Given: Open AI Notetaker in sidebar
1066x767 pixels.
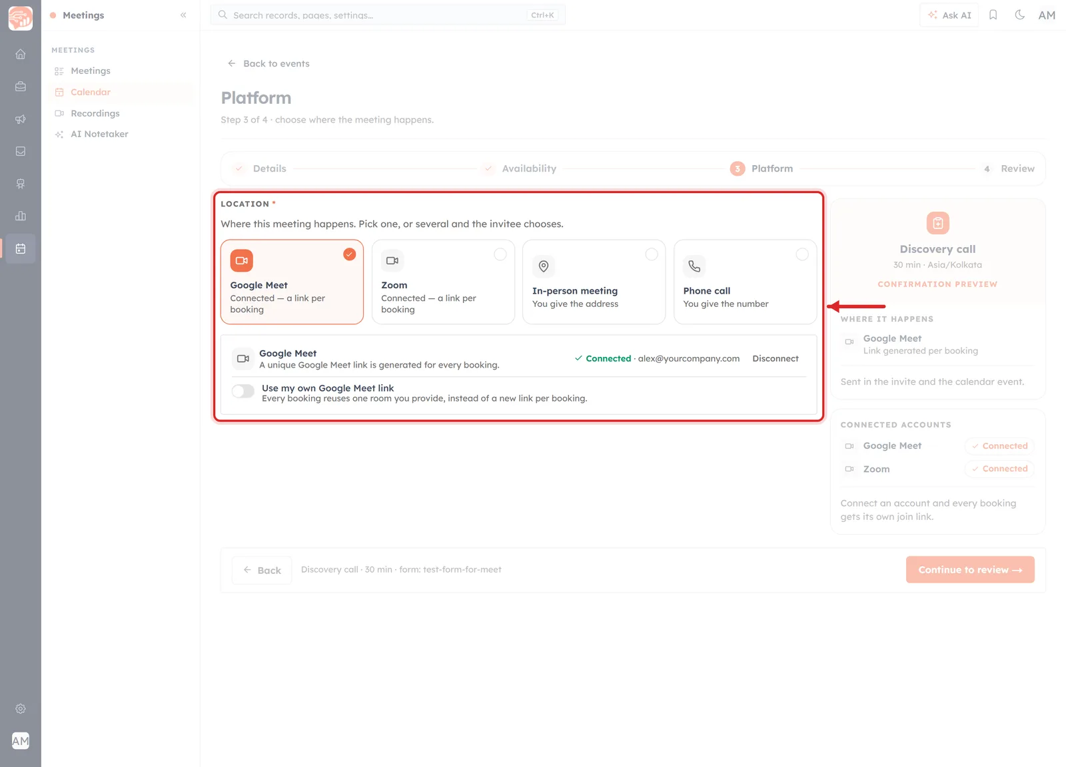Looking at the screenshot, I should (x=99, y=134).
